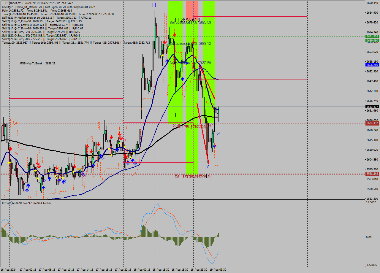
Task: Click the blue wave 'IV' marker
Action: (x=206, y=166)
